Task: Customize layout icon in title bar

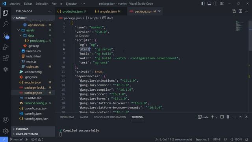Action: click(x=222, y=4)
